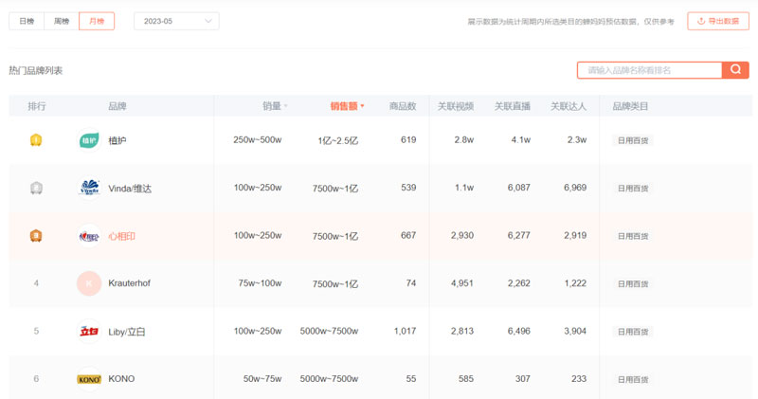Sort by 销量 column arrow
Screen dimensions: 758x399
[x=286, y=106]
